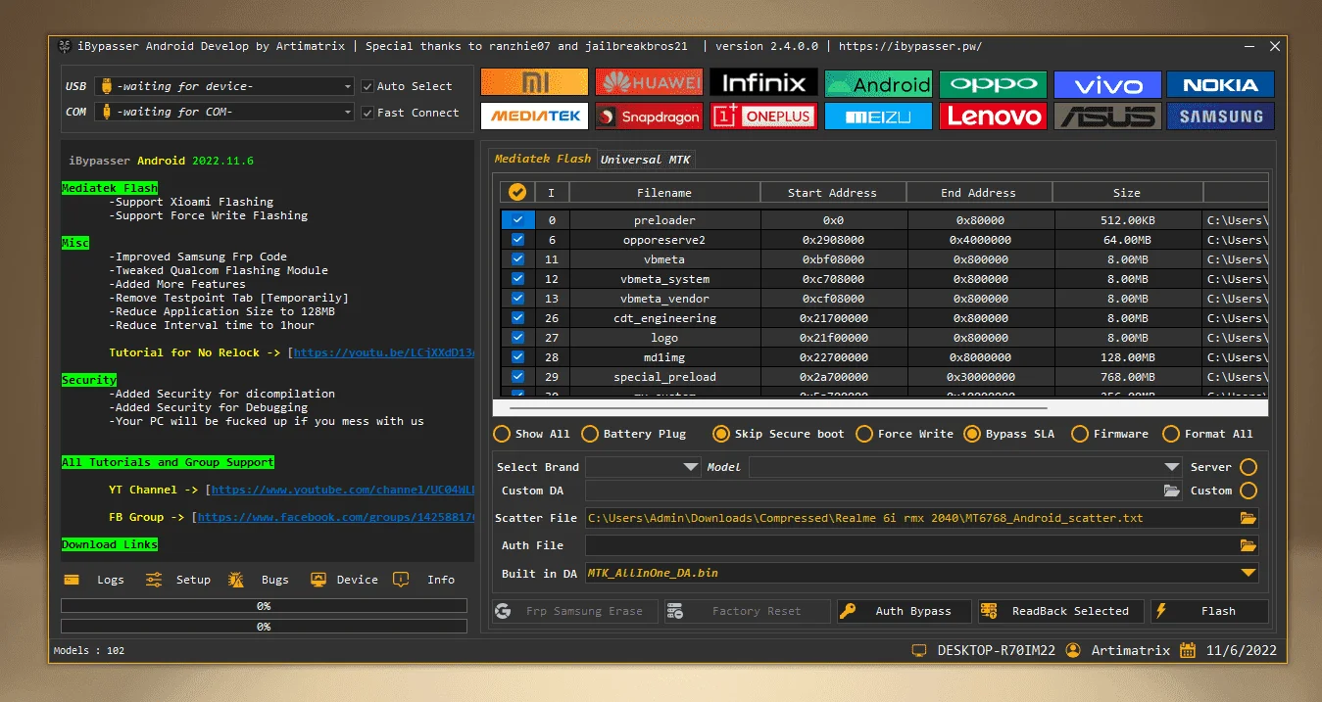This screenshot has width=1322, height=702.
Task: Pick the ASUS brand tile
Action: tap(1107, 116)
